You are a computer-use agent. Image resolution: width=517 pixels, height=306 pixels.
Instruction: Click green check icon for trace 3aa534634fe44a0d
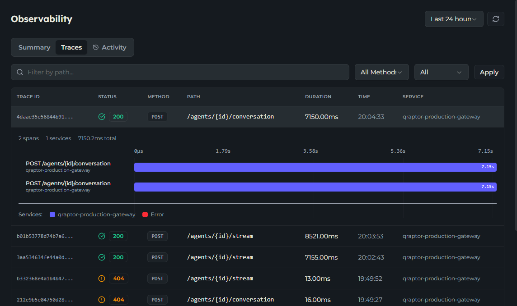coord(102,257)
